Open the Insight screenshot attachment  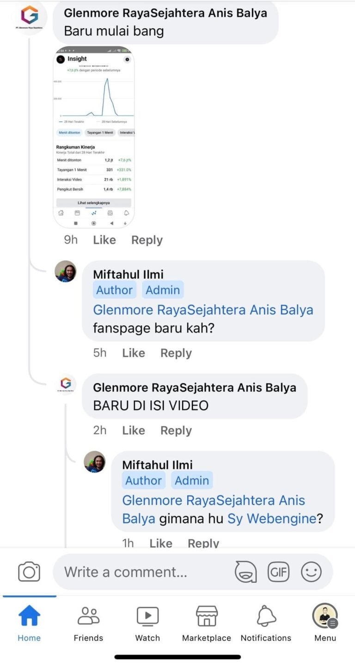click(94, 137)
